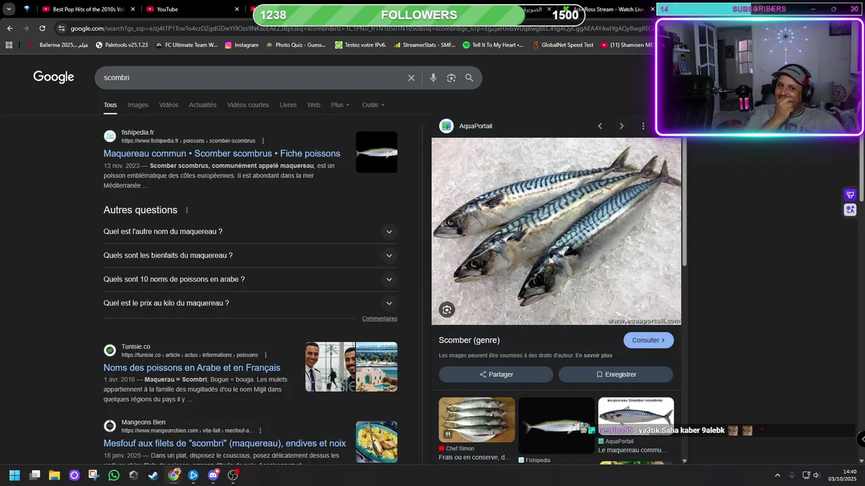
Task: Open options dots for Fishipedia result
Action: click(263, 141)
